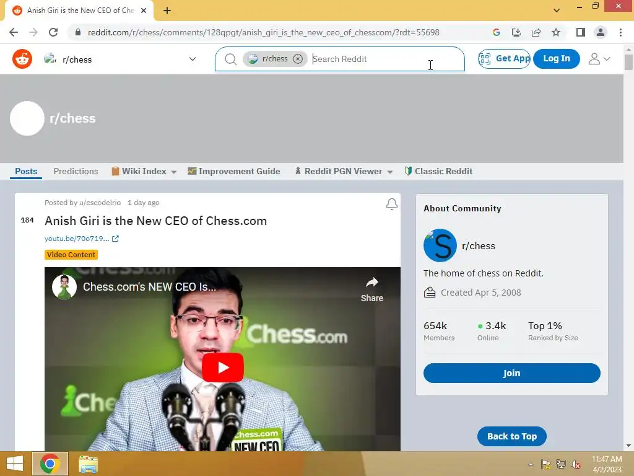634x476 pixels.
Task: Select the Predictions tab
Action: (x=76, y=171)
